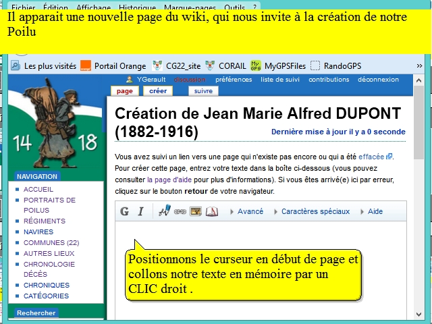
Task: Switch to the créer tab
Action: click(x=158, y=90)
